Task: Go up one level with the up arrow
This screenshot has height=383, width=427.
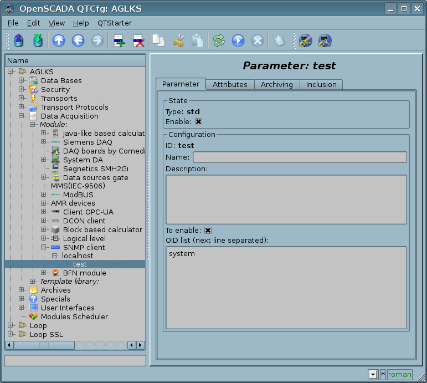Action: coord(59,40)
